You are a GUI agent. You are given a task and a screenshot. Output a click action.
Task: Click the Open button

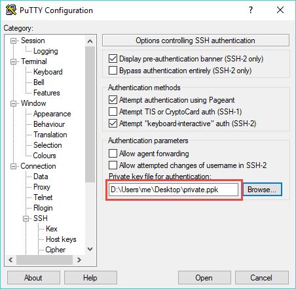(x=204, y=278)
